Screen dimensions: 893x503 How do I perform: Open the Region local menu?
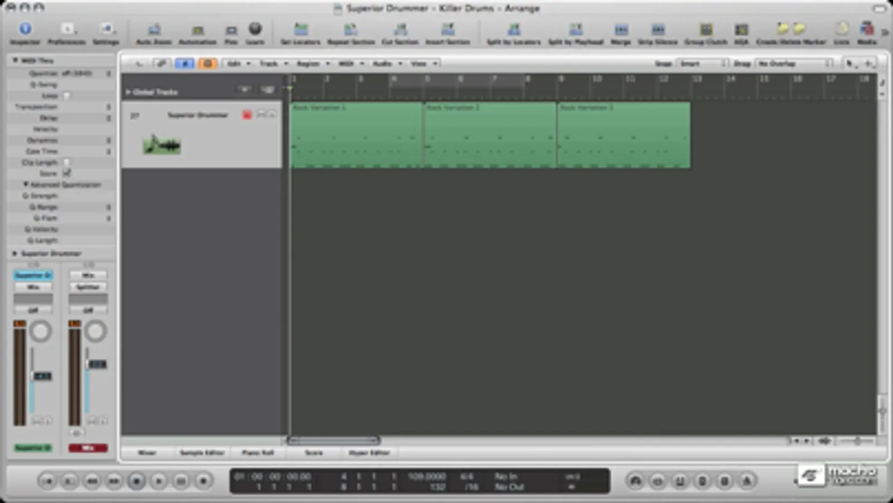(313, 64)
